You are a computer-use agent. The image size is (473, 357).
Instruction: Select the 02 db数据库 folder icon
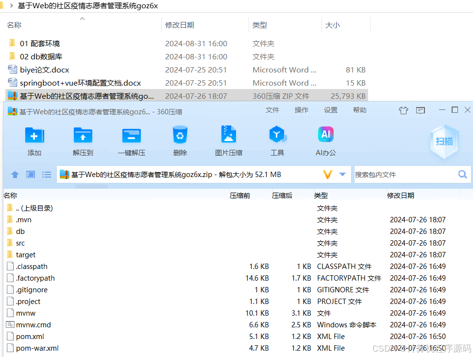click(x=12, y=56)
